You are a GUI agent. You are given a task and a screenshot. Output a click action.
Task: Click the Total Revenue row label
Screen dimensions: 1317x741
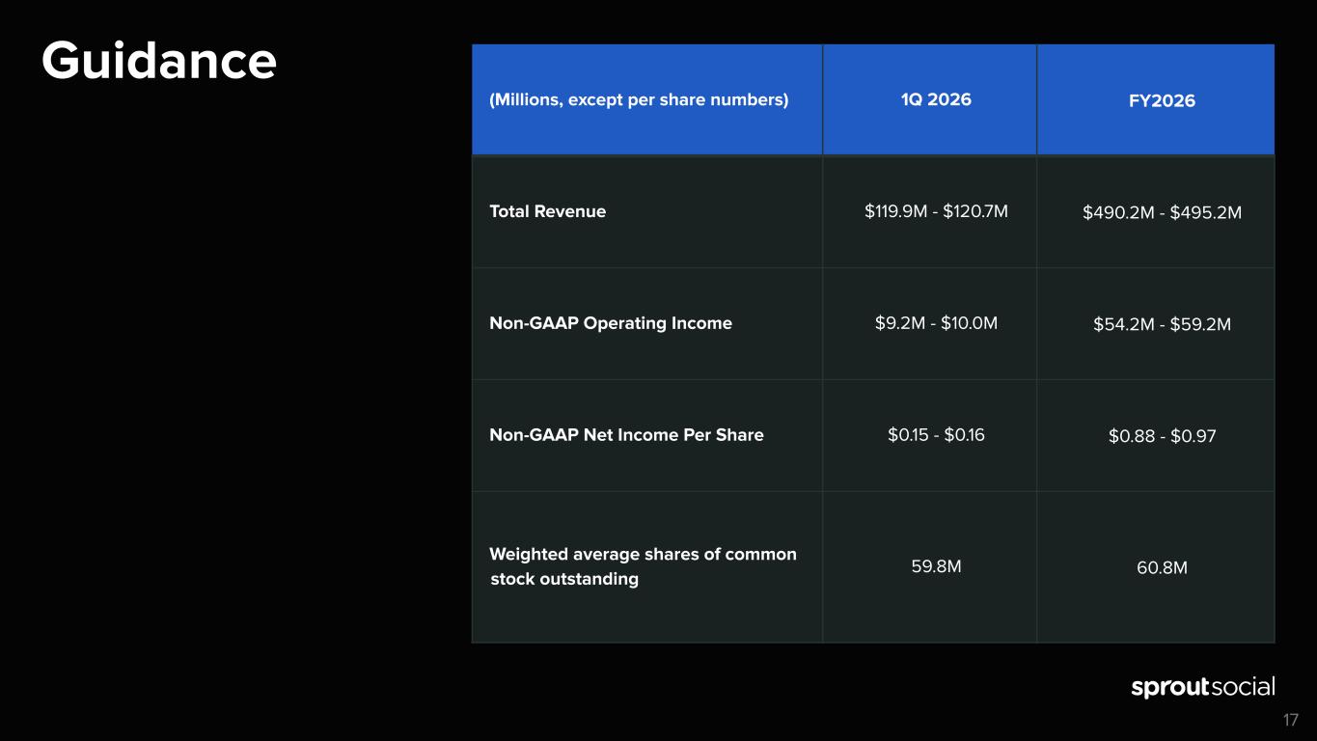[x=547, y=211]
